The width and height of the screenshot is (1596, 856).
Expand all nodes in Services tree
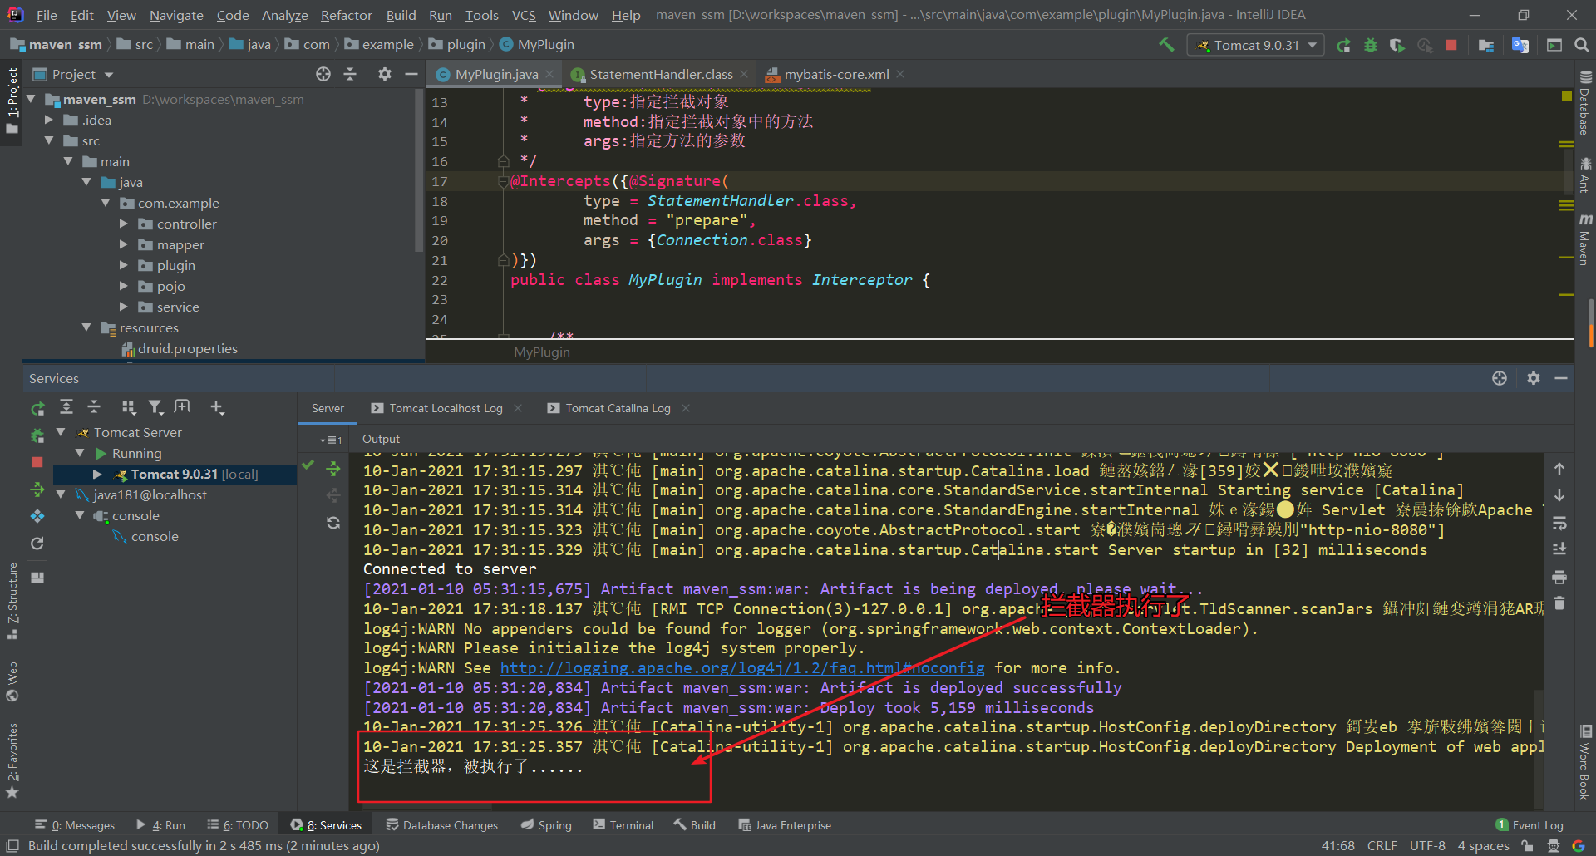pyautogui.click(x=66, y=406)
